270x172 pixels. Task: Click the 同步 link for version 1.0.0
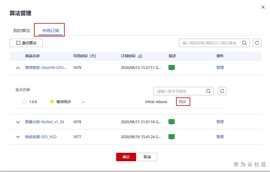pyautogui.click(x=182, y=102)
